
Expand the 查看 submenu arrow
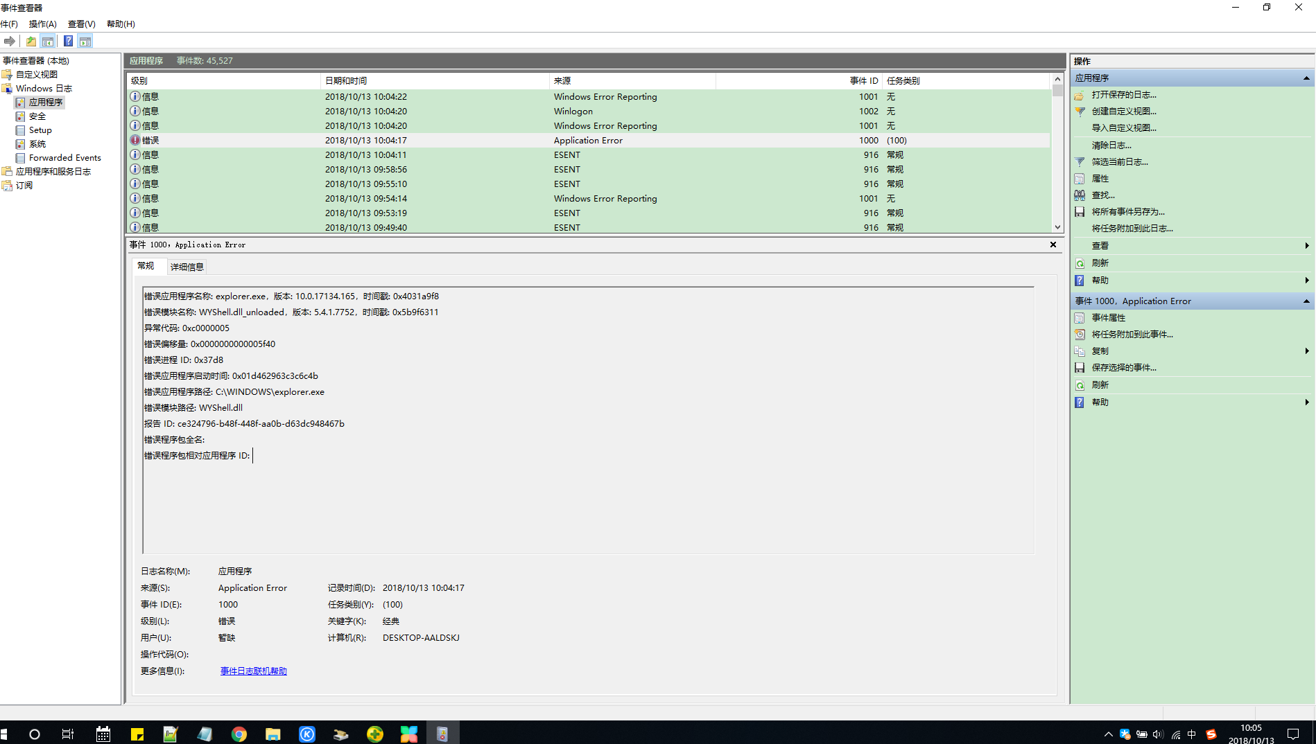click(1307, 246)
